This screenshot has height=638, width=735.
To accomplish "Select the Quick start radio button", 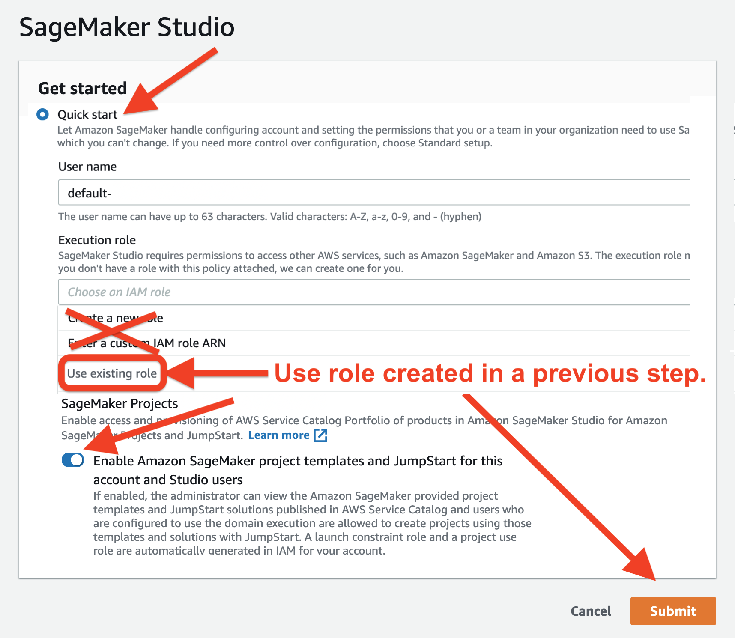I will (42, 115).
